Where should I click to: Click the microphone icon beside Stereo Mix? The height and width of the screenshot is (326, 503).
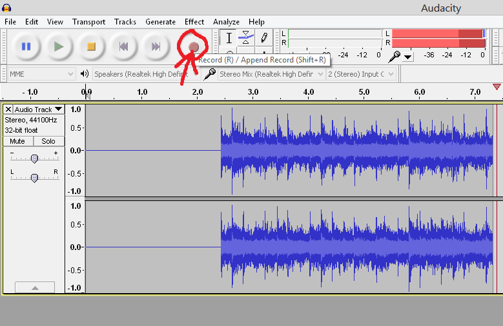pos(210,74)
